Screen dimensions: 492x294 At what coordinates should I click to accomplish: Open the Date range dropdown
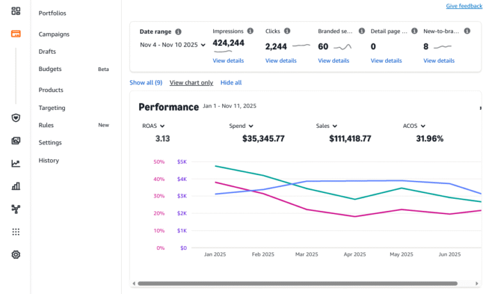tap(173, 45)
